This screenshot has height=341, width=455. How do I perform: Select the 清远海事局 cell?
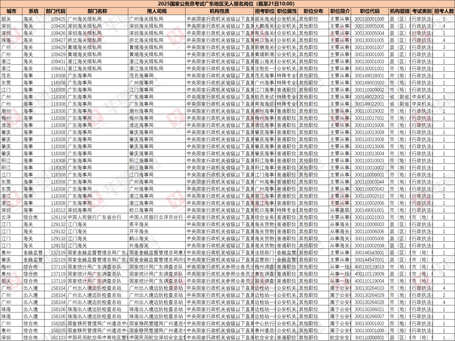(157, 125)
